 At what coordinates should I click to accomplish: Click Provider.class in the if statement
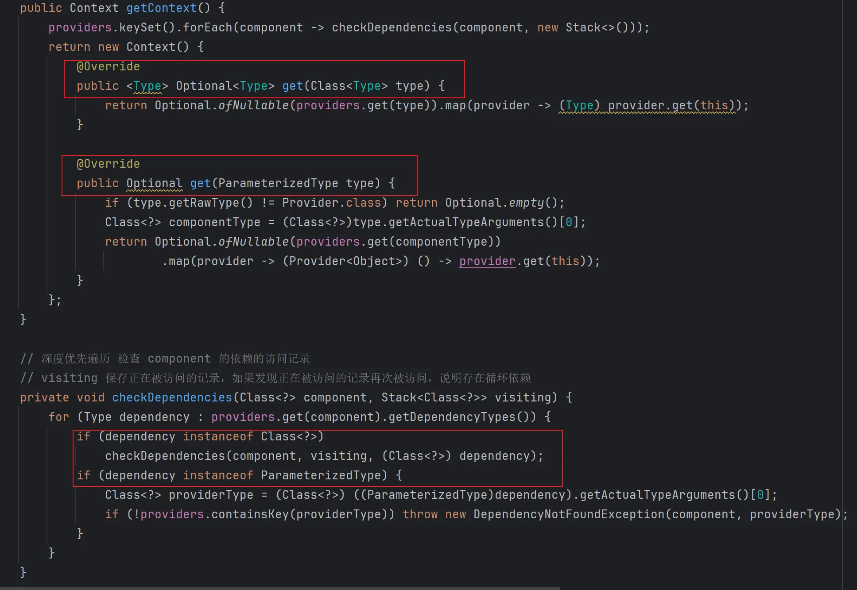331,203
